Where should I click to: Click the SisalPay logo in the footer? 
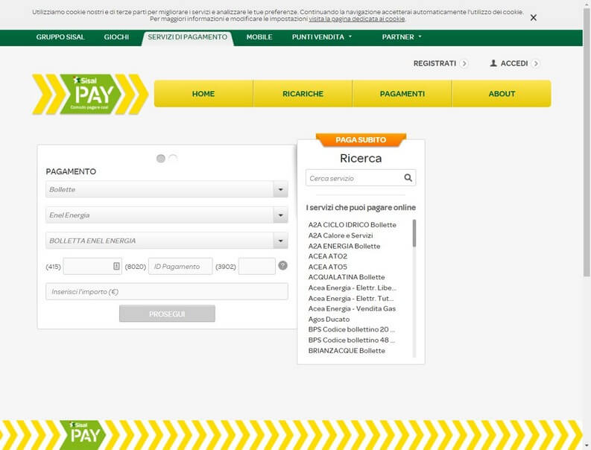[83, 435]
